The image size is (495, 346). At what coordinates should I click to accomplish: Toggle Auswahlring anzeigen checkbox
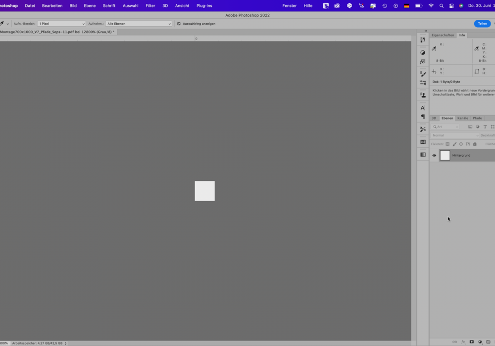coord(179,24)
